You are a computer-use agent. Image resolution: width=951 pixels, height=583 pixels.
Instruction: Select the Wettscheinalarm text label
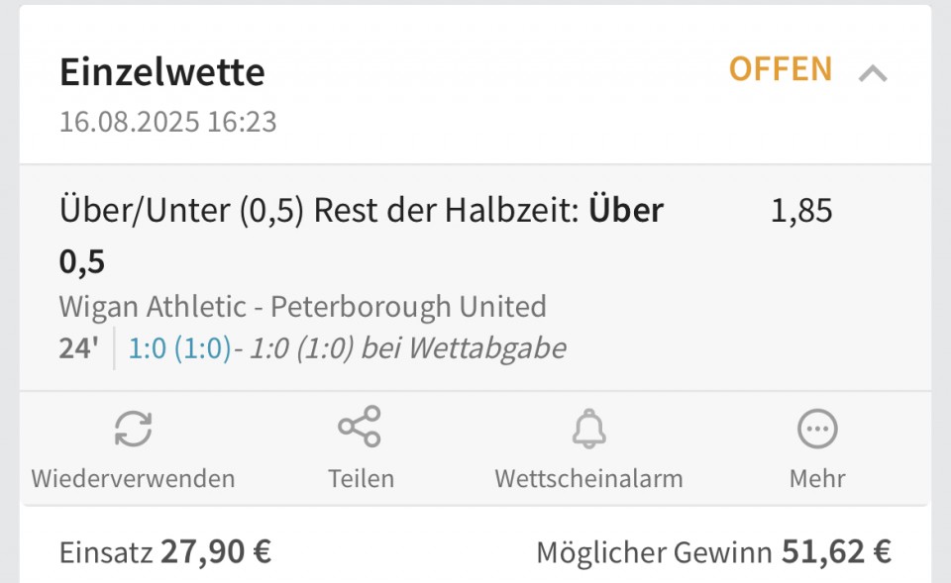[588, 479]
